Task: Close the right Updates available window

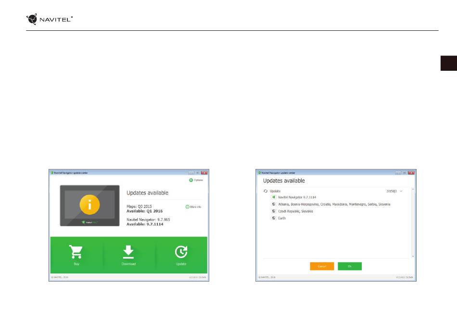Action: 411,173
